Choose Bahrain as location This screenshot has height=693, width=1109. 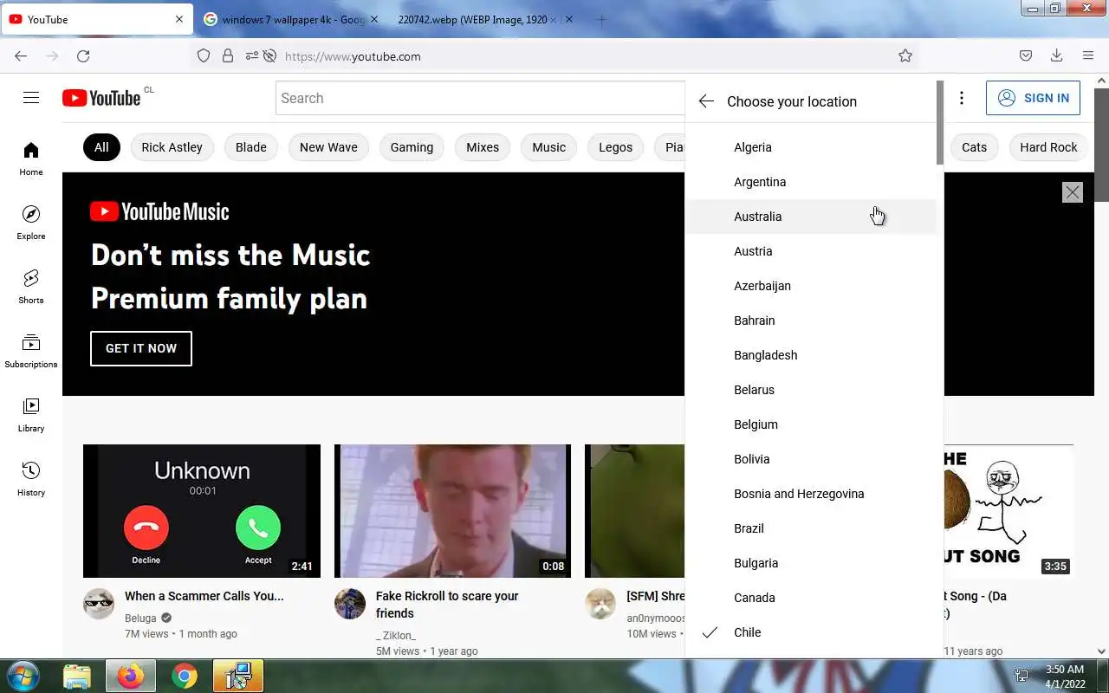point(811,321)
